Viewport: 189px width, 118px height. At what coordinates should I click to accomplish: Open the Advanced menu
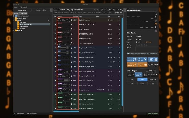click(23, 7)
